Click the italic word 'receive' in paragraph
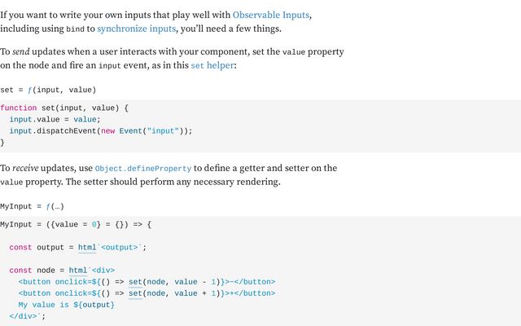The image size is (521, 326). [25, 168]
